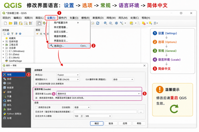This screenshot has height=132, width=199.
Task: Click the blue info icon in Browser panel
Action: click(20, 34)
